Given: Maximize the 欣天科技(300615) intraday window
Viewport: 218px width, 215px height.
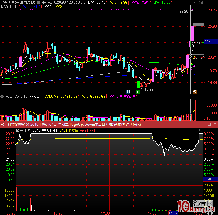Looking at the screenshot, I should pos(209,124).
